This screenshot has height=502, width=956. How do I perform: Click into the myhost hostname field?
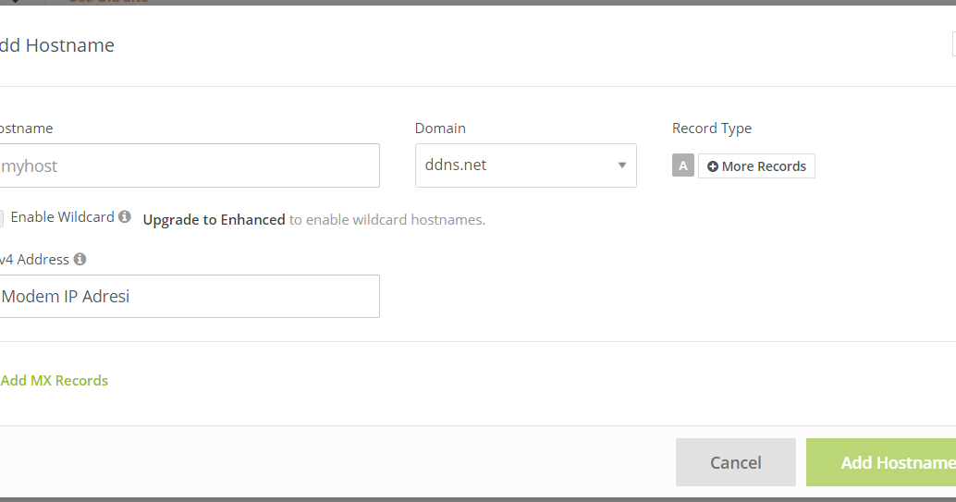tap(190, 165)
